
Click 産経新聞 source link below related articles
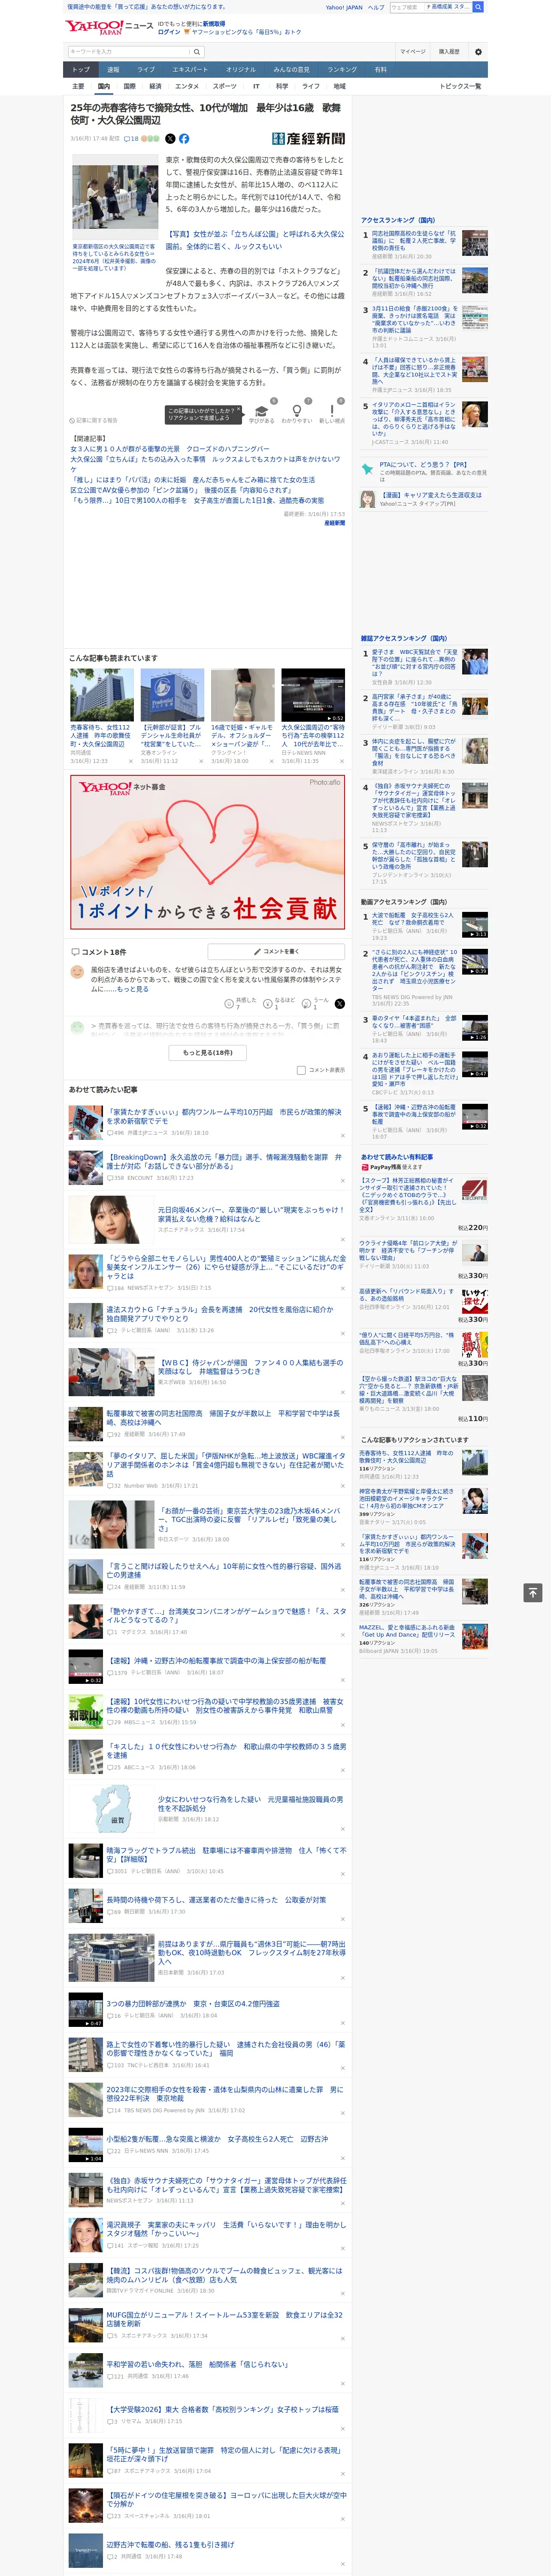tap(334, 523)
